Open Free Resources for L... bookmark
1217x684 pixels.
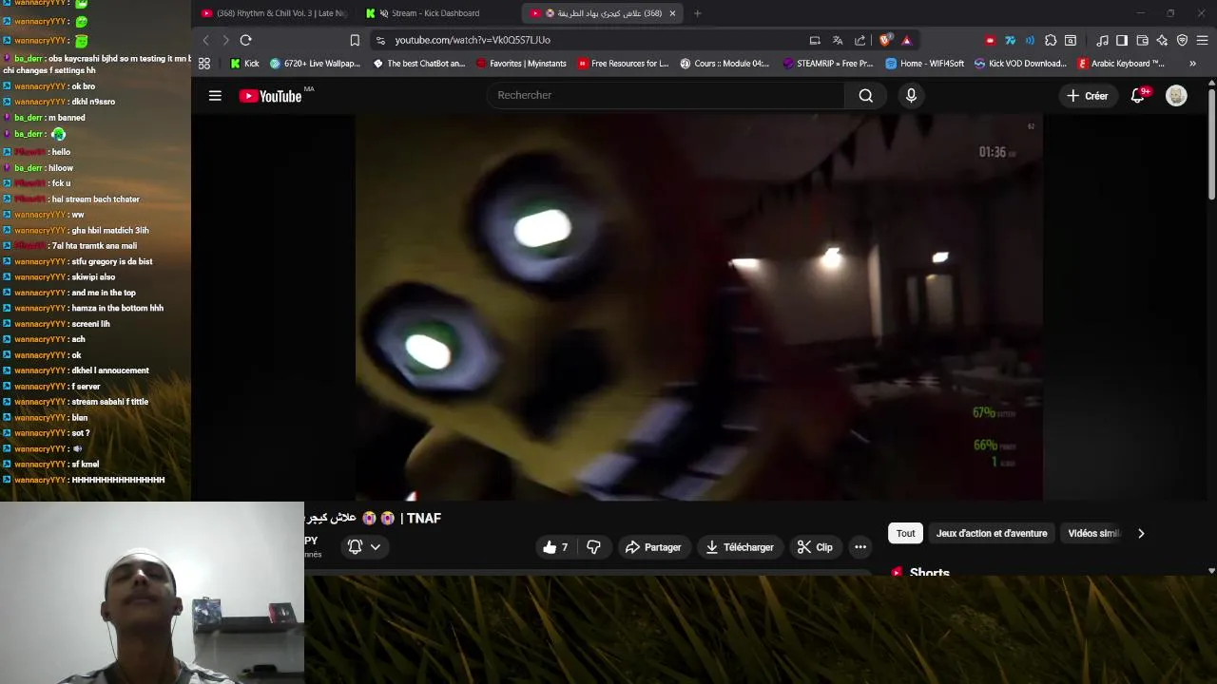pyautogui.click(x=623, y=64)
